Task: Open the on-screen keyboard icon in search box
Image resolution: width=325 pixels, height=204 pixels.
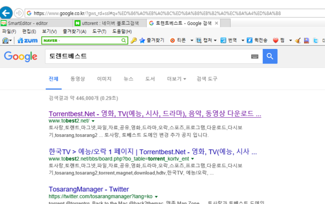Action: point(255,56)
